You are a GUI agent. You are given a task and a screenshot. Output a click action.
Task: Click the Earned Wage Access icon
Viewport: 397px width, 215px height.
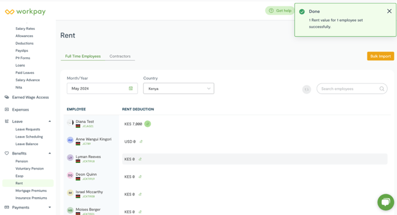7,97
